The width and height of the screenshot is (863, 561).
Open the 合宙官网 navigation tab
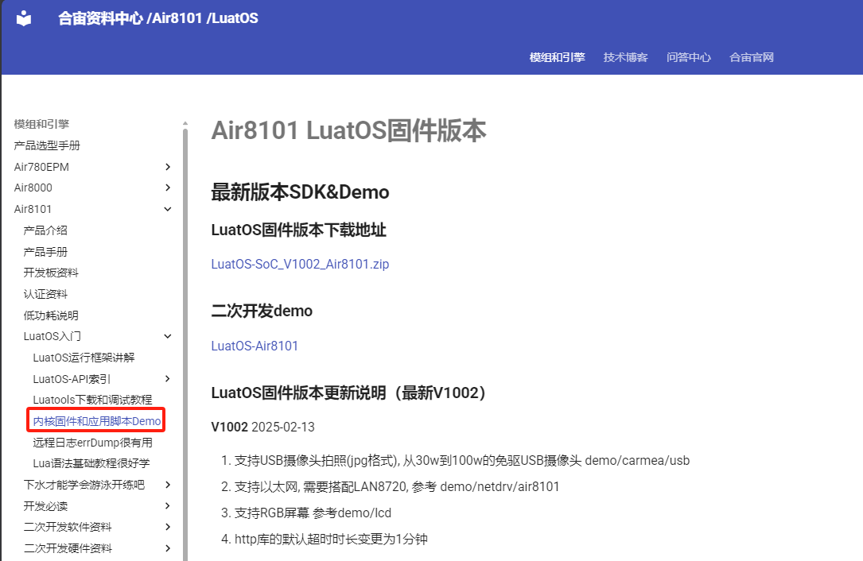(x=752, y=57)
